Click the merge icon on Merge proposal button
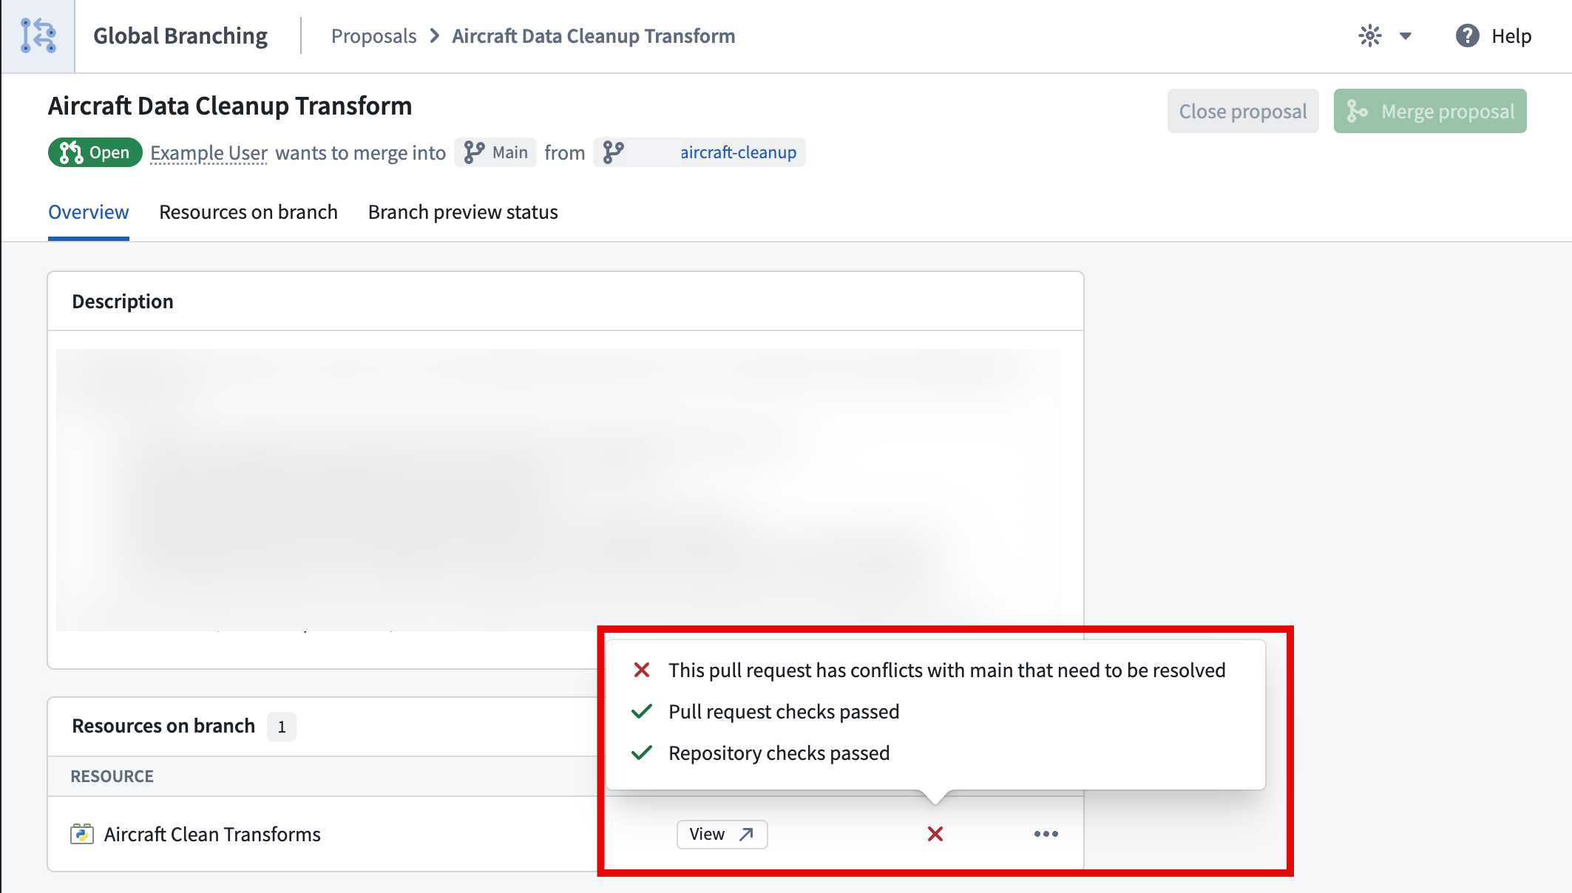The height and width of the screenshot is (893, 1572). click(1358, 111)
